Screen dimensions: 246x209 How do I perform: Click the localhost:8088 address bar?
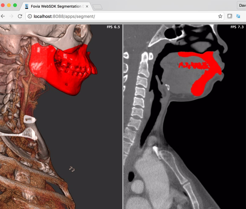coord(122,16)
